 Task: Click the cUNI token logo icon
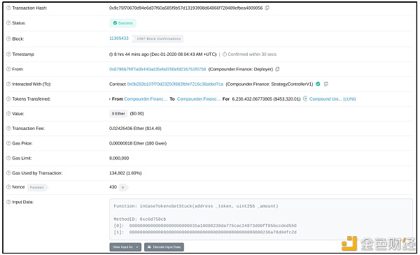pyautogui.click(x=305, y=99)
